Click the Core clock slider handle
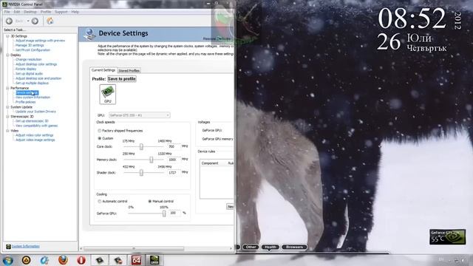 click(x=141, y=147)
